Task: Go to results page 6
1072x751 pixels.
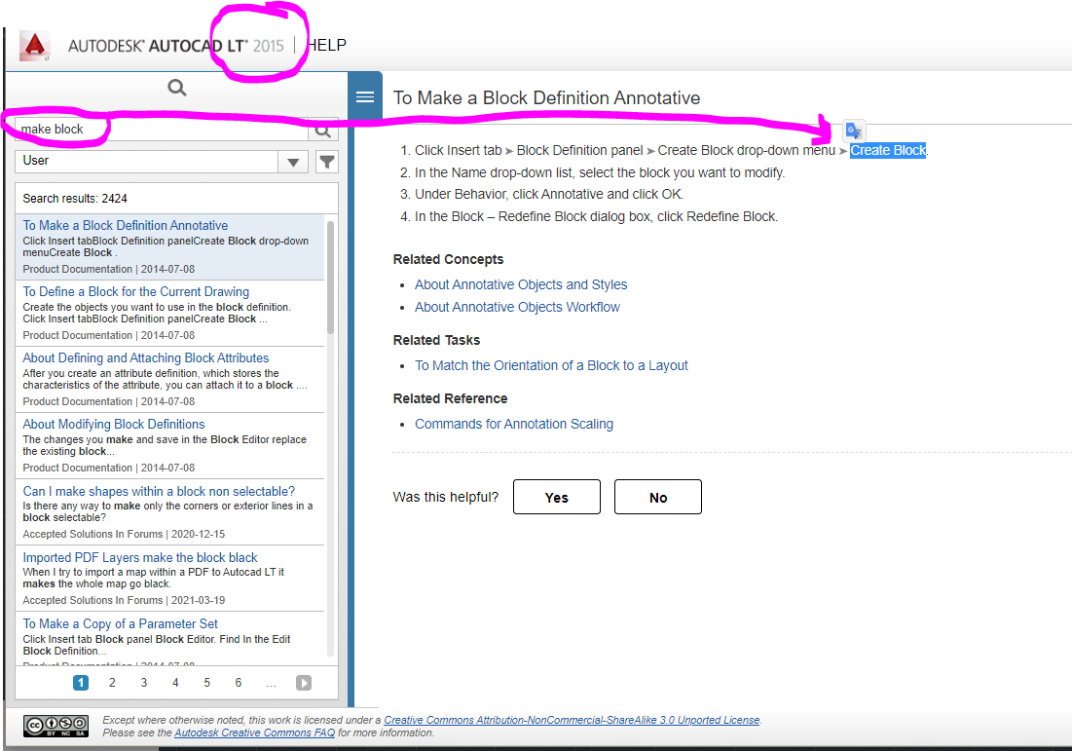Action: click(238, 683)
